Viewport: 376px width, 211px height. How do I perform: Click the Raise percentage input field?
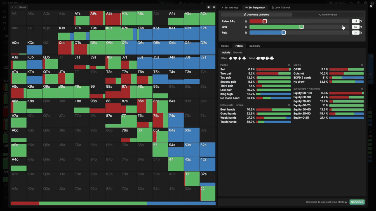coord(355,21)
